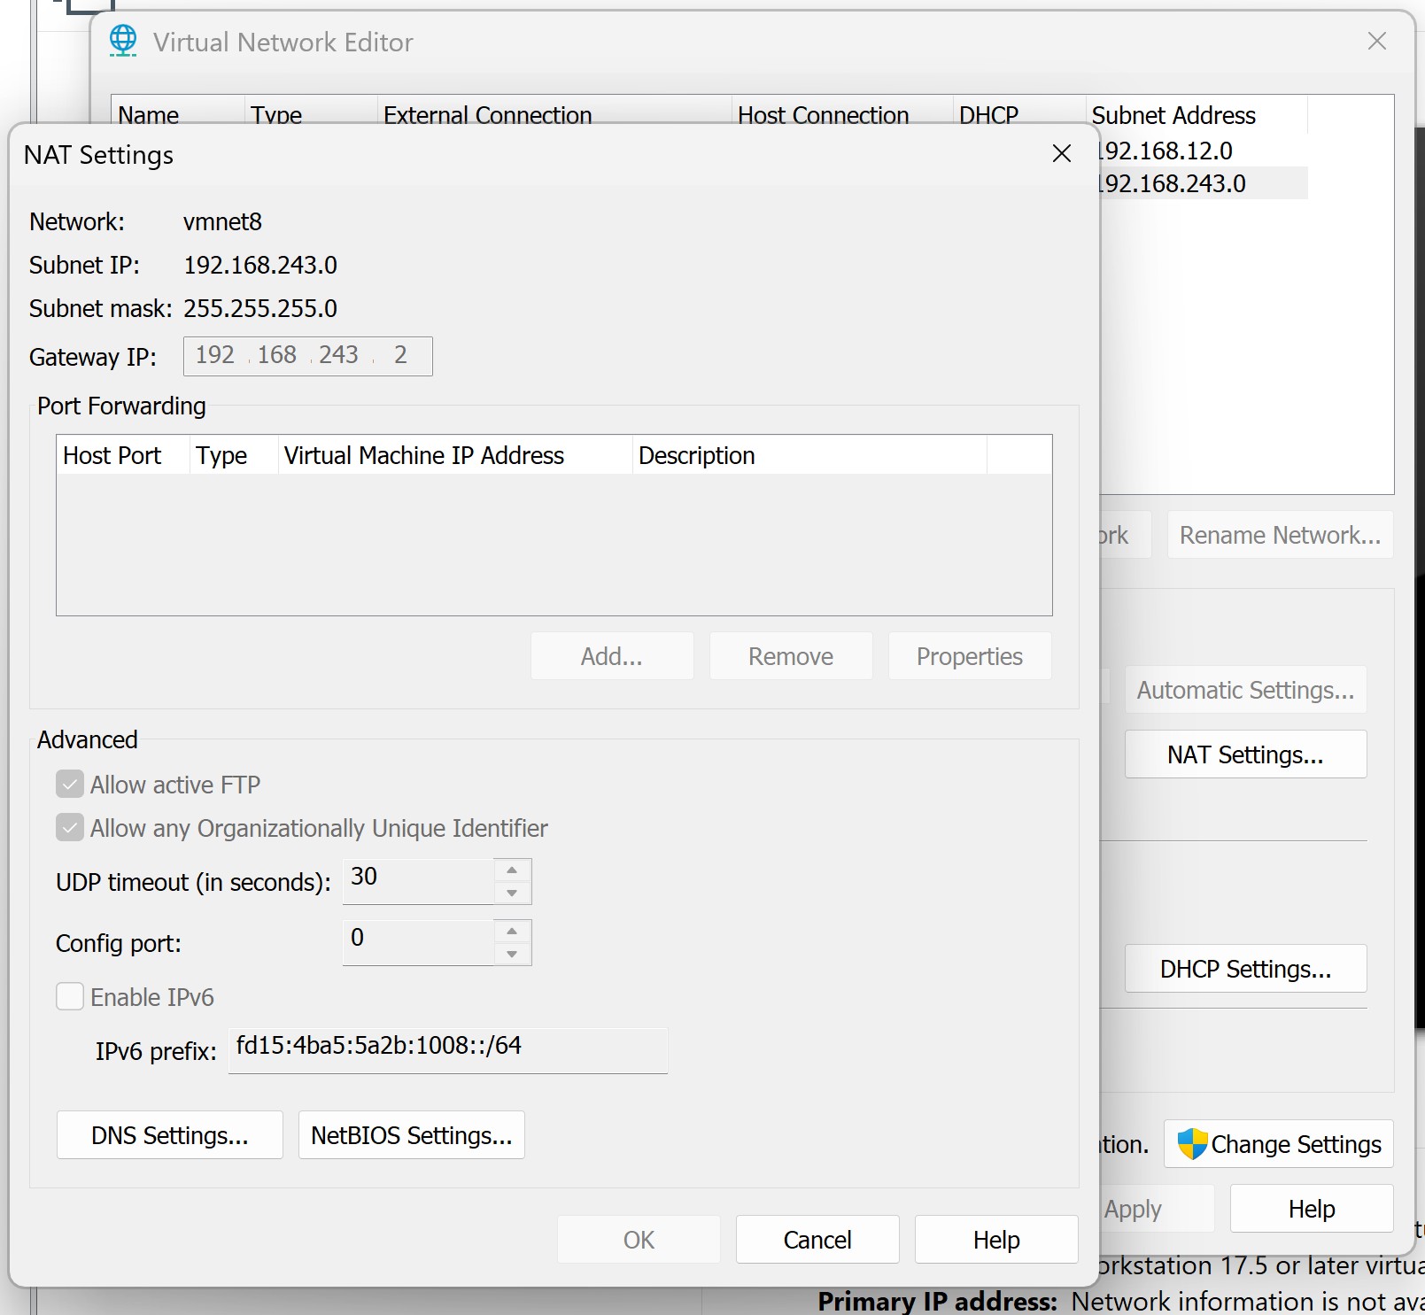This screenshot has height=1315, width=1425.
Task: Open DHCP Settings in Virtual Network Editor
Action: pos(1244,969)
